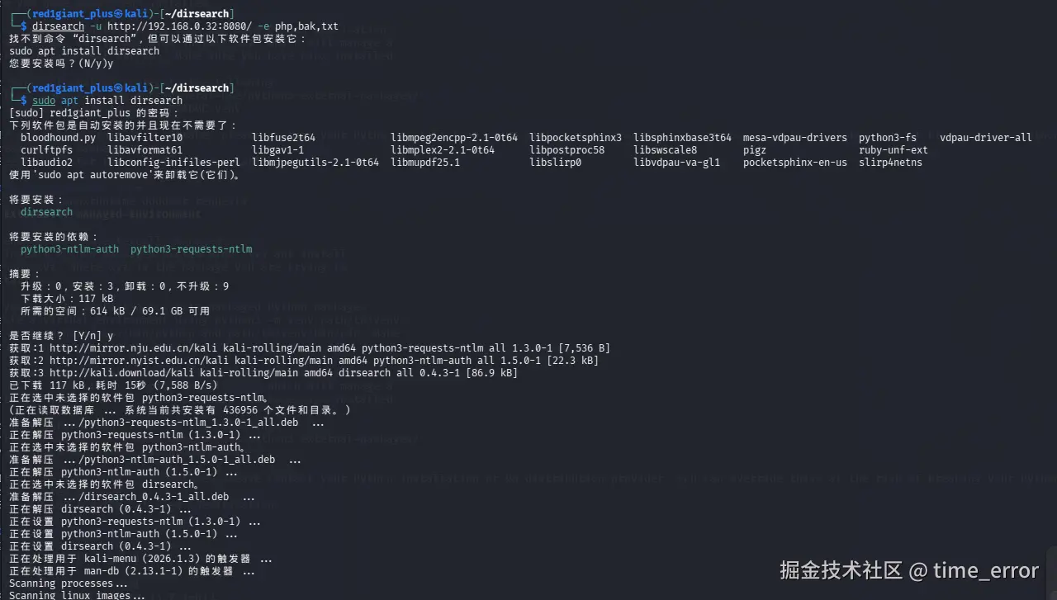Screen dimensions: 1057x600
Task: Click the green dirsearch package under 将要安装
Action: (46, 212)
